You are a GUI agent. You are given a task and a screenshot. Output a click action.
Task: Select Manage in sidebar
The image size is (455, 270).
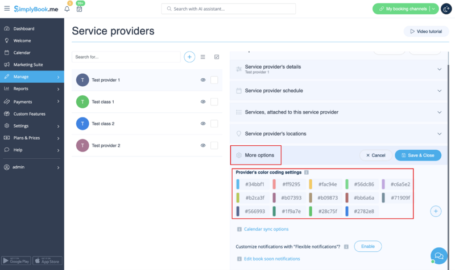[32, 77]
